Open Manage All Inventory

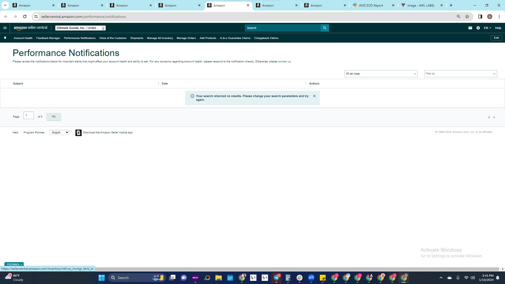click(160, 38)
